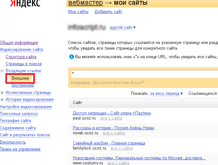Open the 'Мои сайты' link

[78, 12]
